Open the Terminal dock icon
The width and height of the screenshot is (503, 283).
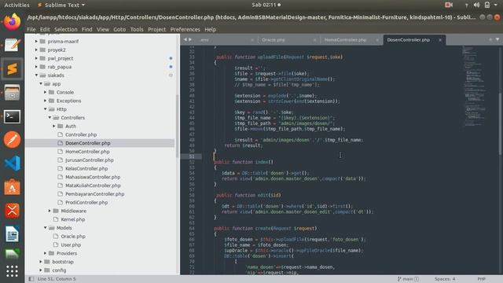pyautogui.click(x=13, y=116)
